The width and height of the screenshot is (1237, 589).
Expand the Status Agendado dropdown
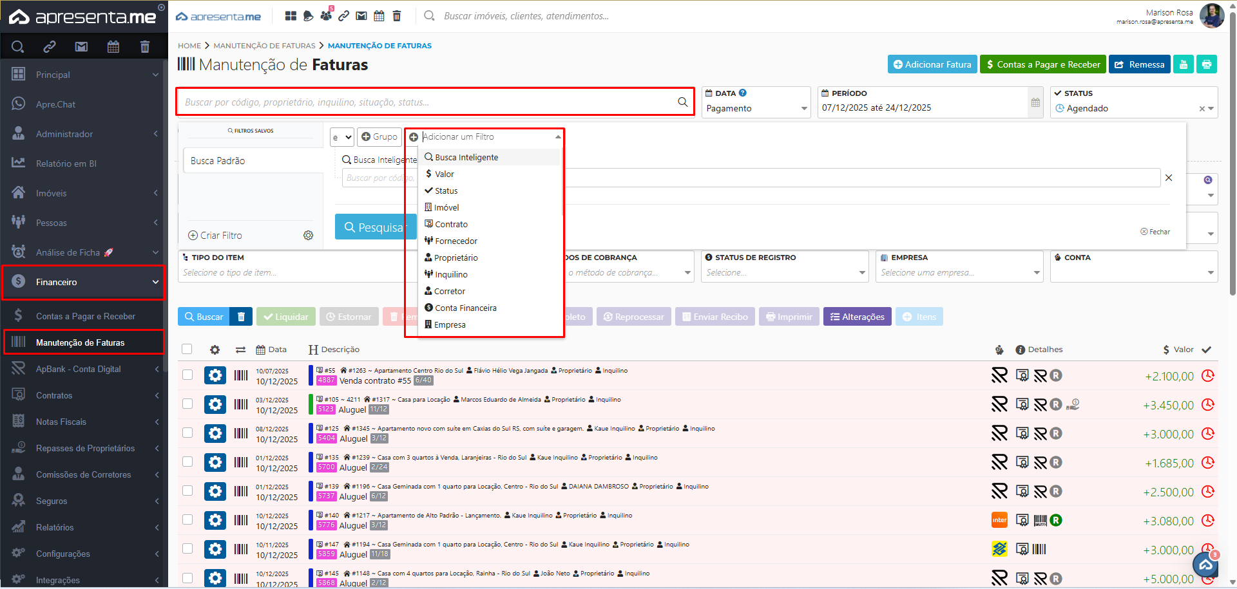click(1211, 109)
